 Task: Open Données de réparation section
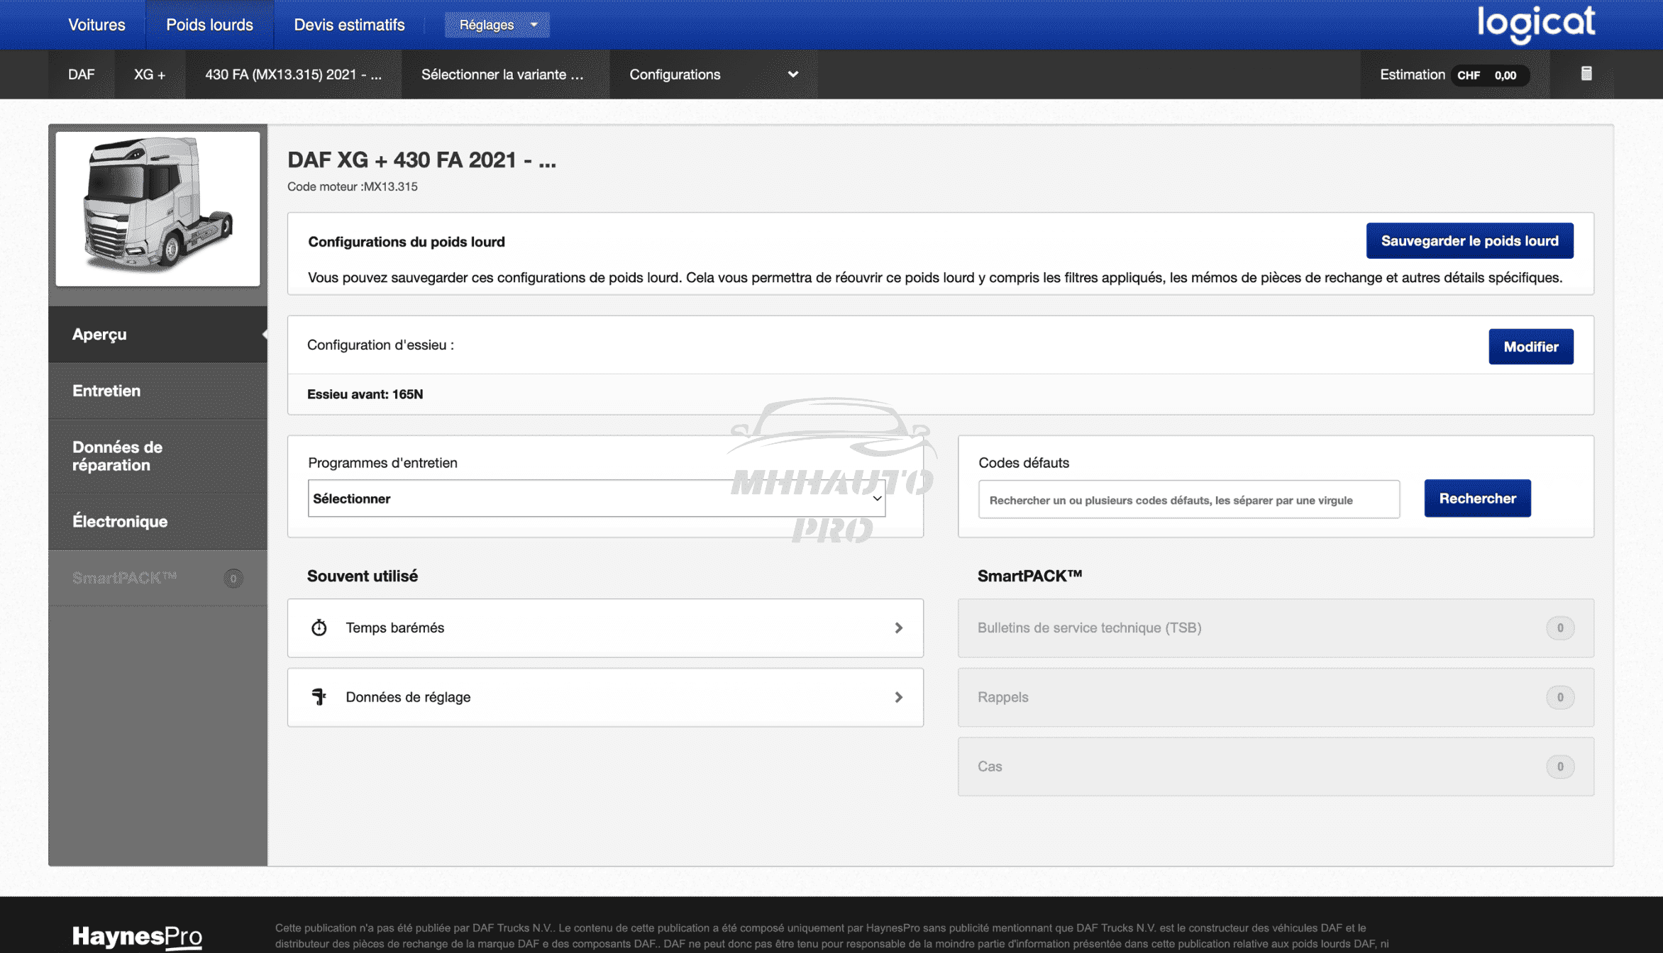118,456
